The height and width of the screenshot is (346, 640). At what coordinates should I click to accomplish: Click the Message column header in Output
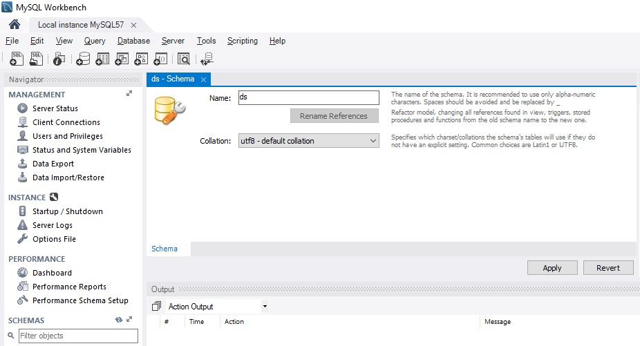click(x=498, y=322)
